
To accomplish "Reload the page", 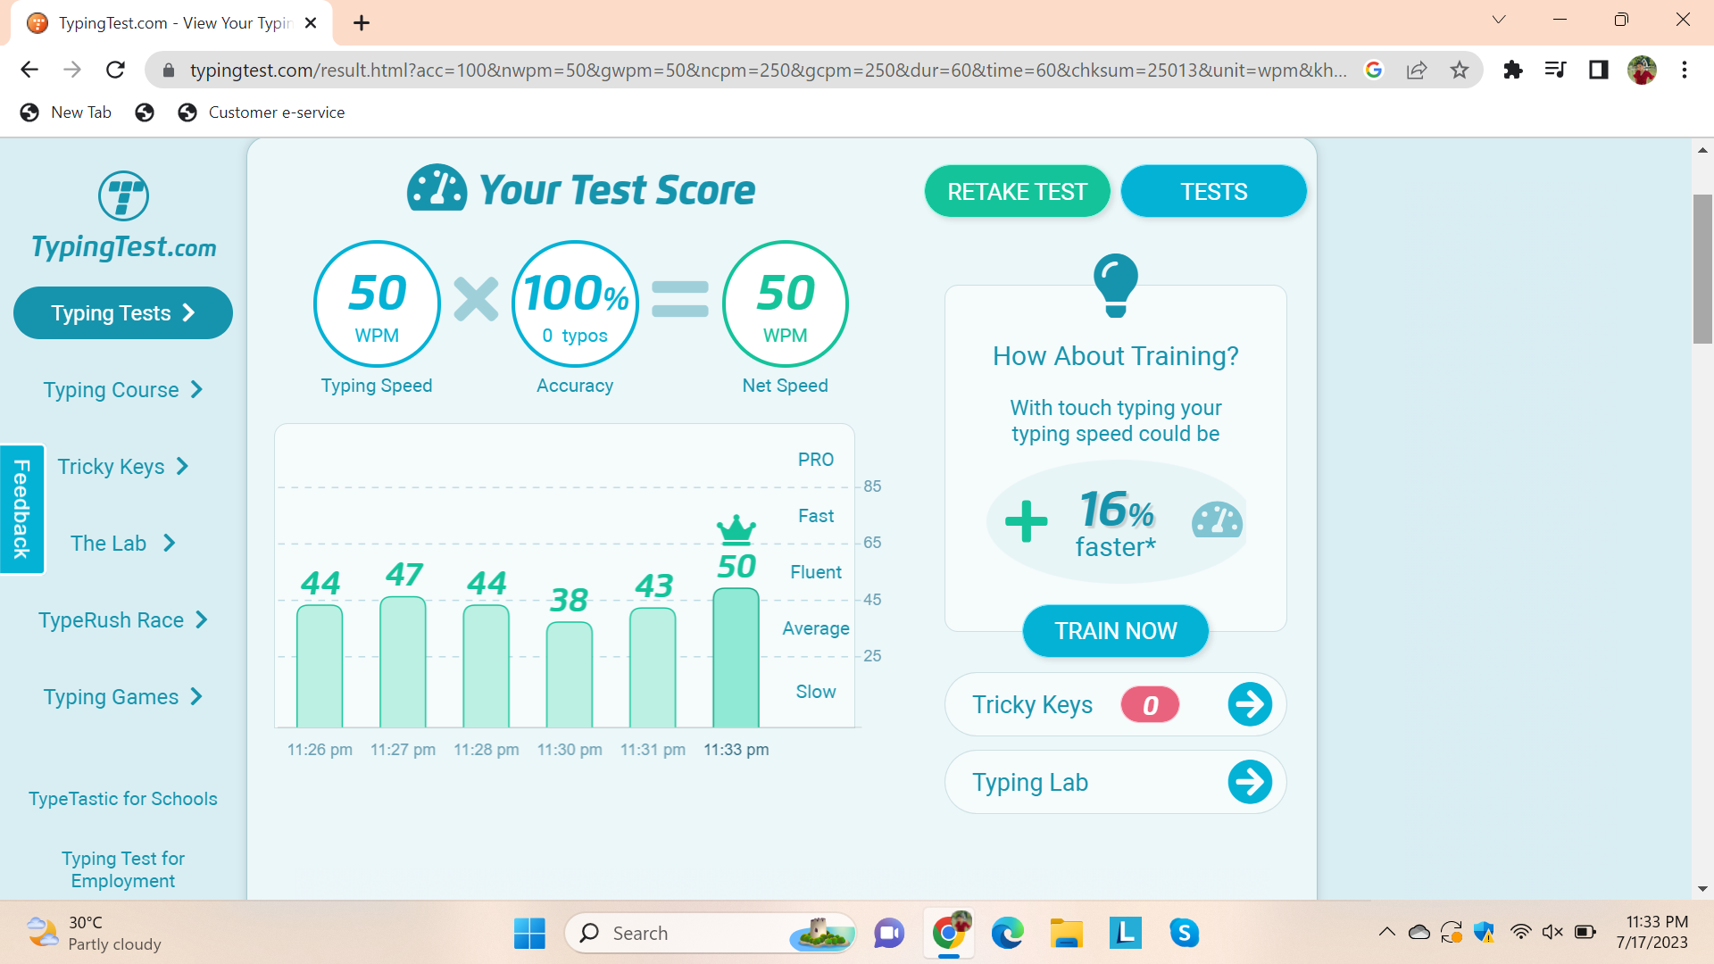I will point(115,70).
